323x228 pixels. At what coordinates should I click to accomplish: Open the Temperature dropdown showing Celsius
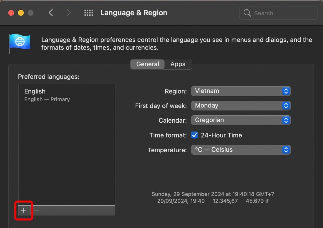click(x=241, y=150)
